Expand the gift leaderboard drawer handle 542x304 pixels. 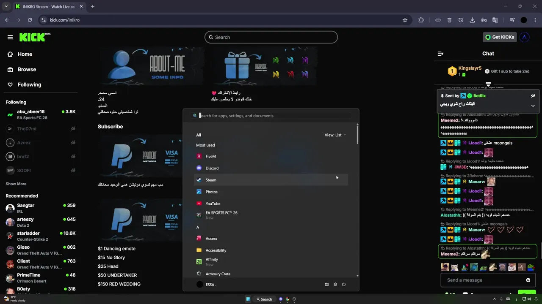[x=488, y=84]
